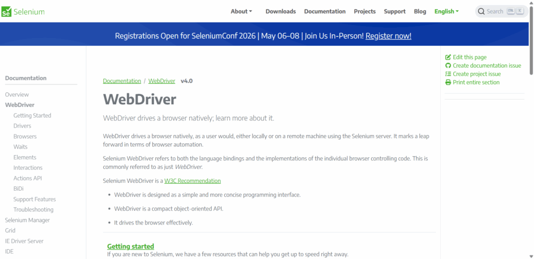Click the Documentation sidebar heading
This screenshot has height=259, width=534.
26,78
